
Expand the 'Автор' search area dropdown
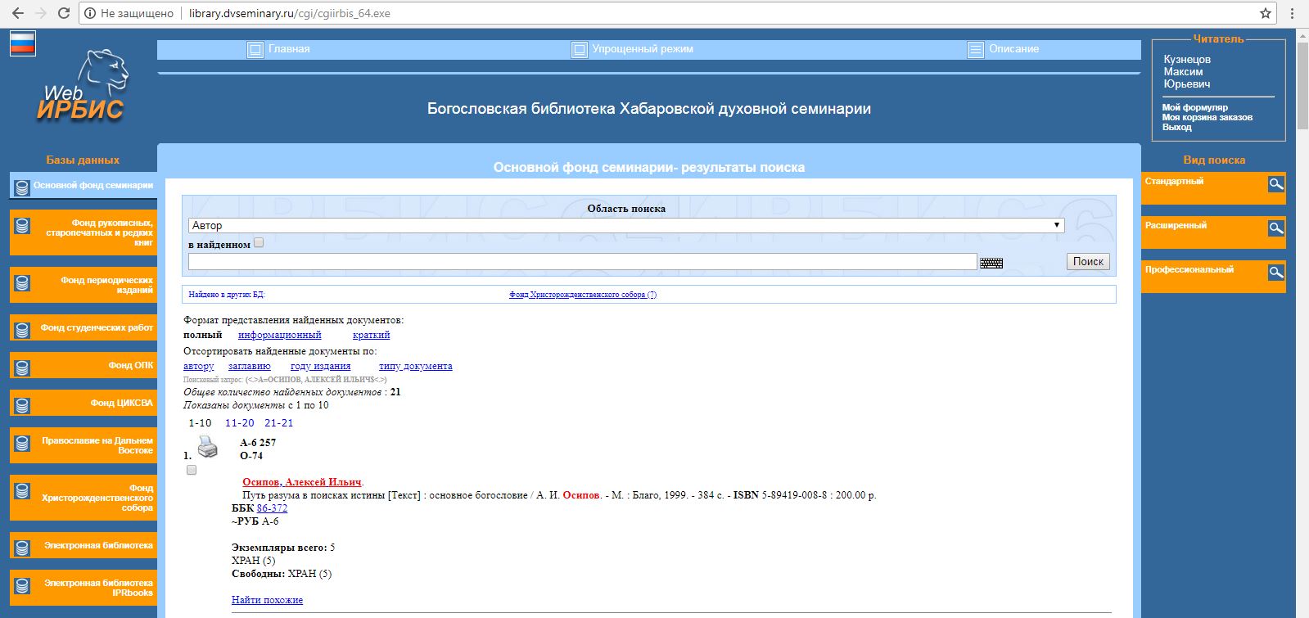[x=626, y=225]
